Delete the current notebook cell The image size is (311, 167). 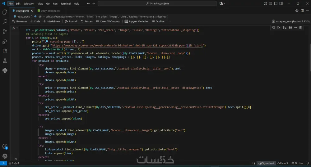coord(300,28)
